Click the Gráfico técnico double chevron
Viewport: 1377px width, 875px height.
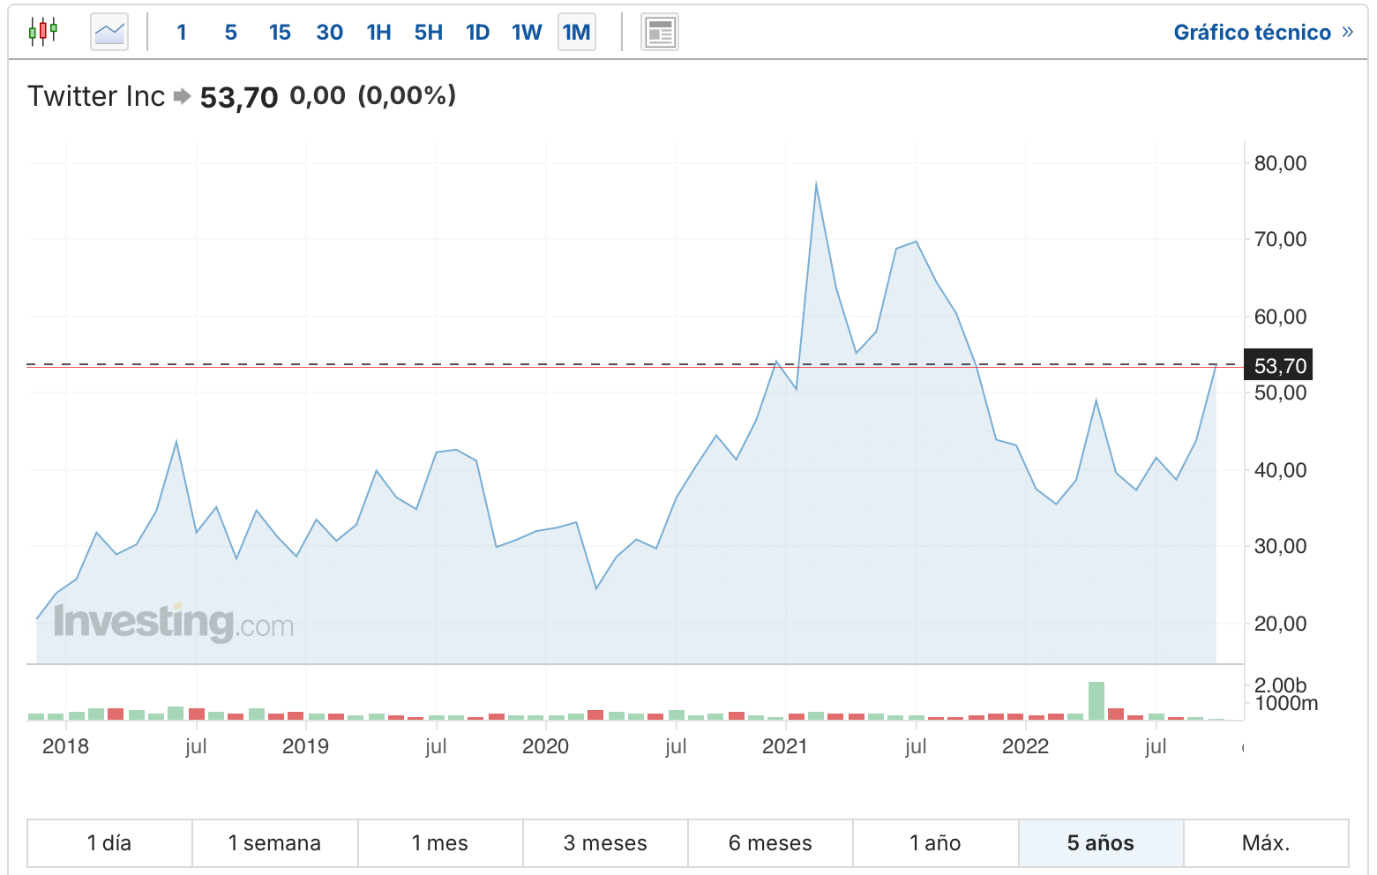coord(1347,33)
